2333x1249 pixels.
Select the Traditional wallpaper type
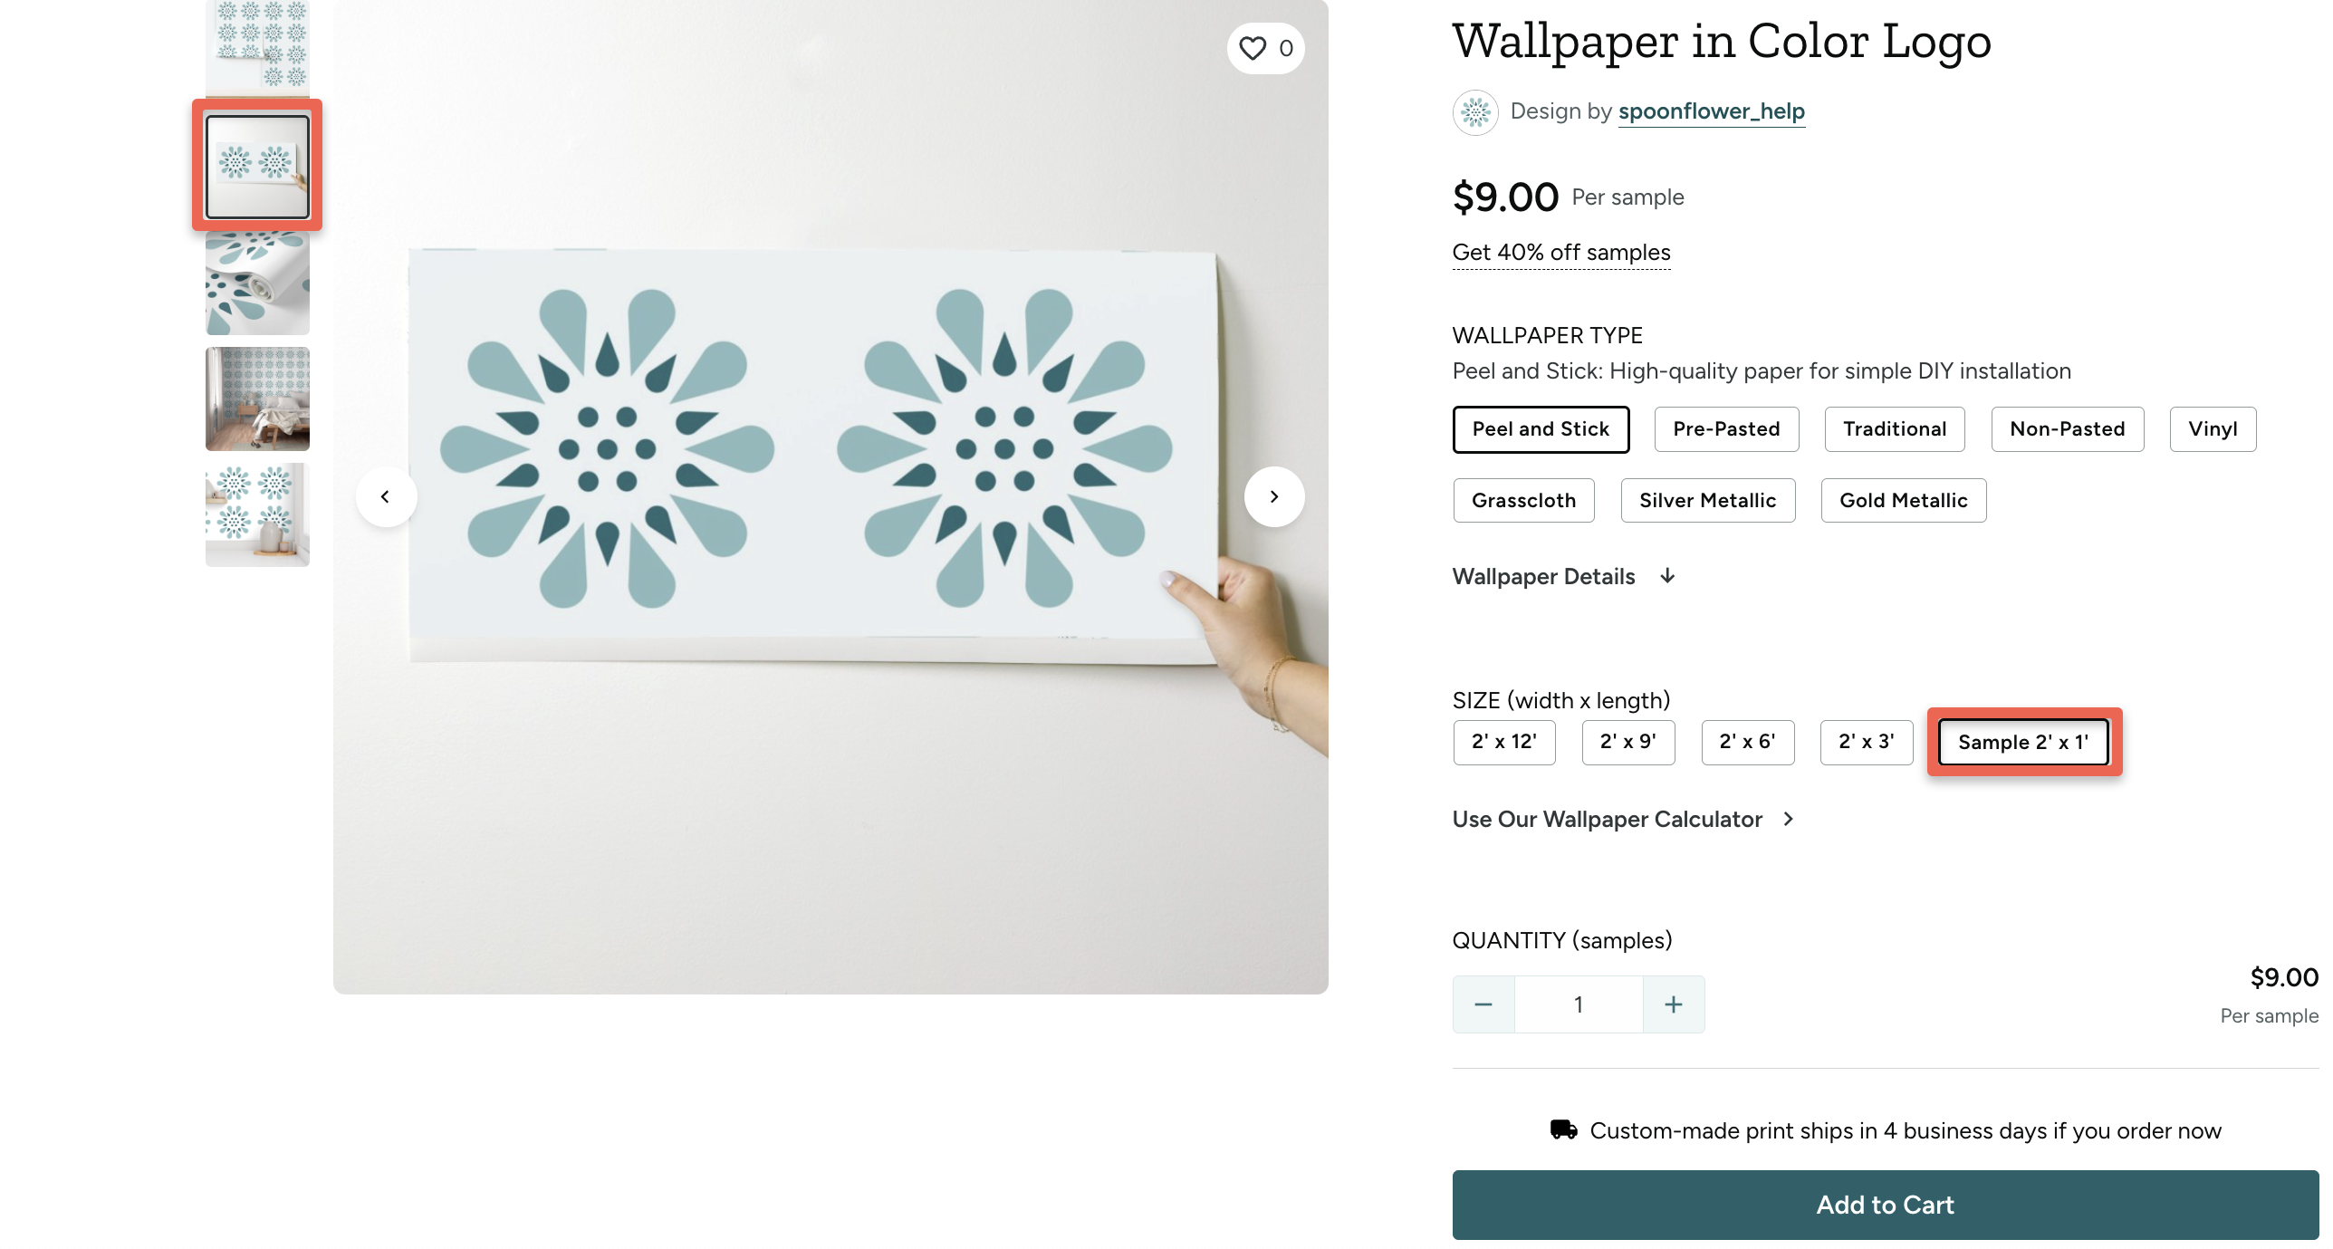coord(1894,428)
